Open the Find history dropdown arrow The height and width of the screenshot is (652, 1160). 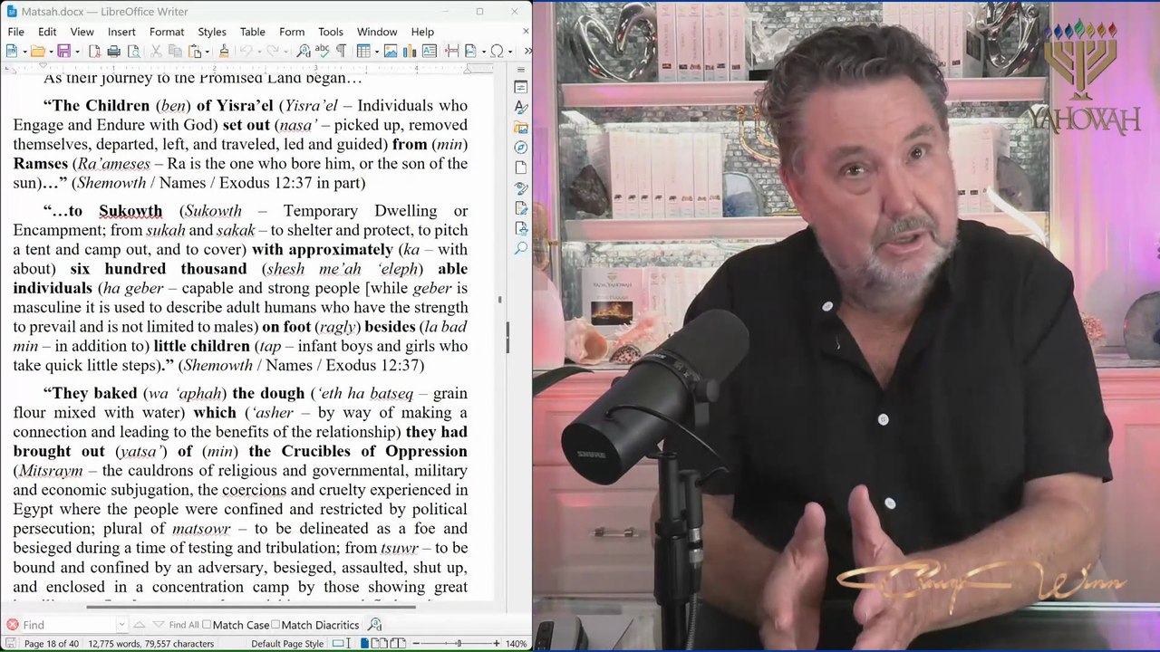coord(121,625)
